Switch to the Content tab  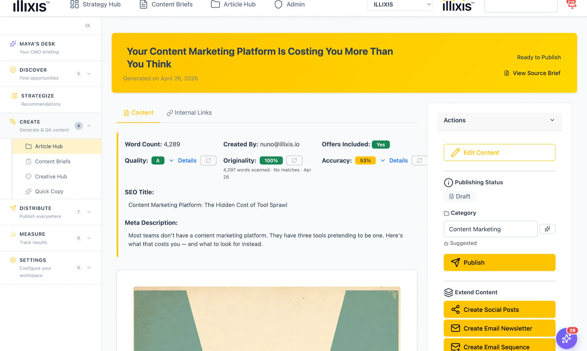(138, 113)
